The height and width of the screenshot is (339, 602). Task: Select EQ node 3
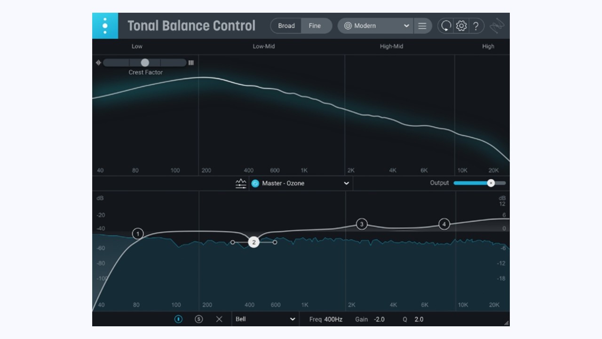coord(362,224)
